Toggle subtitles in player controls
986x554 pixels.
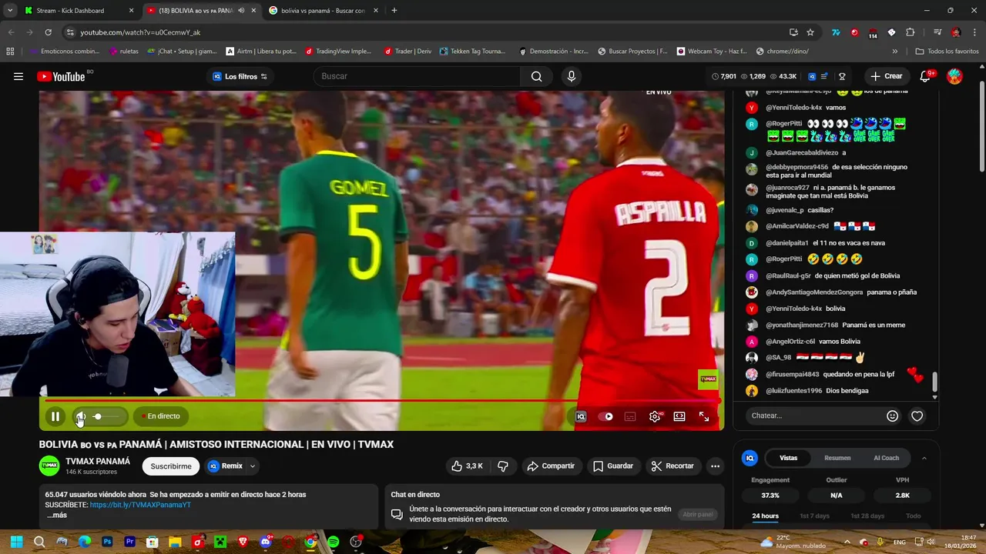tap(630, 416)
